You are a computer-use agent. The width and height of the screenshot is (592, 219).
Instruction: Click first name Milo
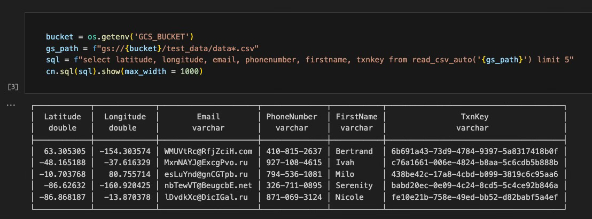pyautogui.click(x=345, y=174)
